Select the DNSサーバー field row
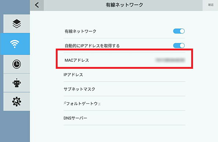The image size is (218, 142). [124, 118]
